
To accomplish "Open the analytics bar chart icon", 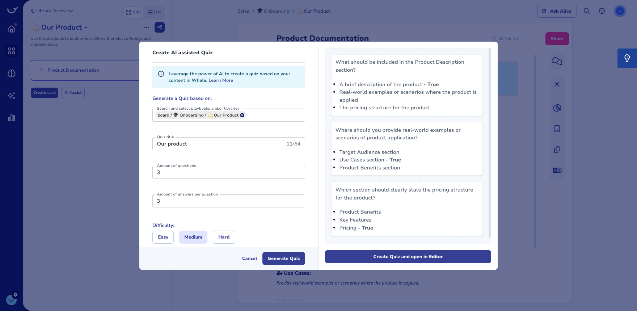I will 12,118.
